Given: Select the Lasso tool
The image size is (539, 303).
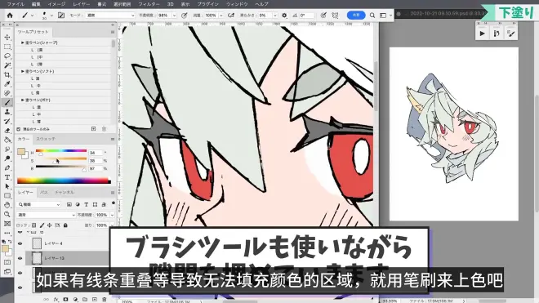Looking at the screenshot, I should point(7,56).
